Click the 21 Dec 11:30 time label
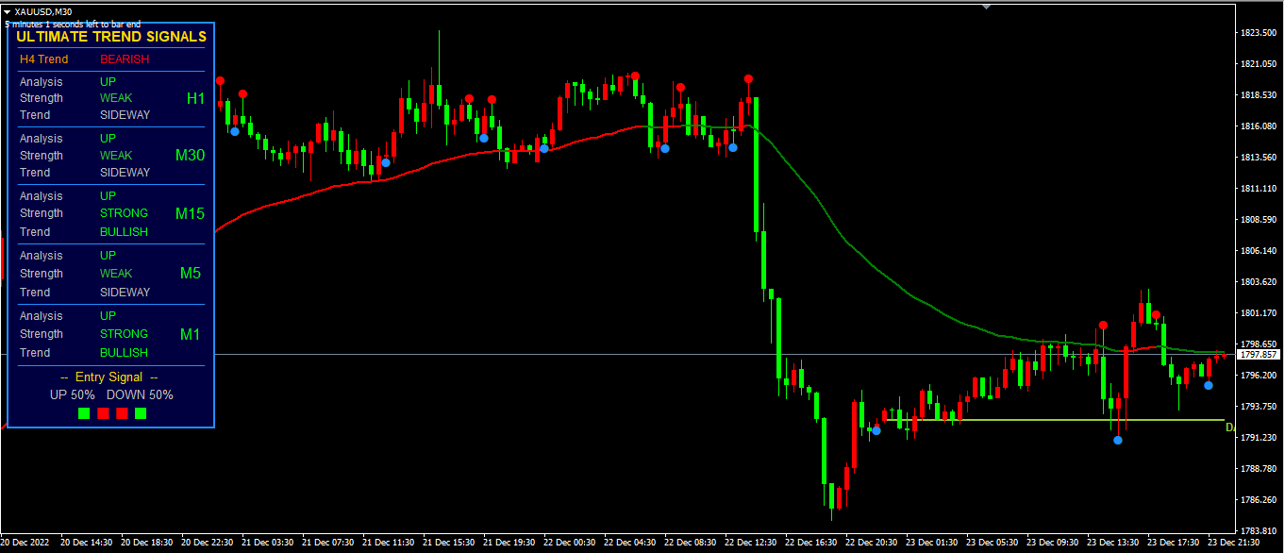1285x553 pixels. click(x=389, y=543)
